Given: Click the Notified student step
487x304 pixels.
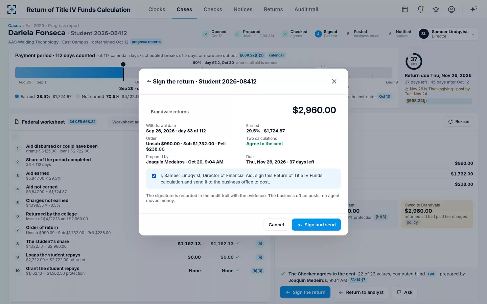Looking at the screenshot, I should click(x=400, y=34).
